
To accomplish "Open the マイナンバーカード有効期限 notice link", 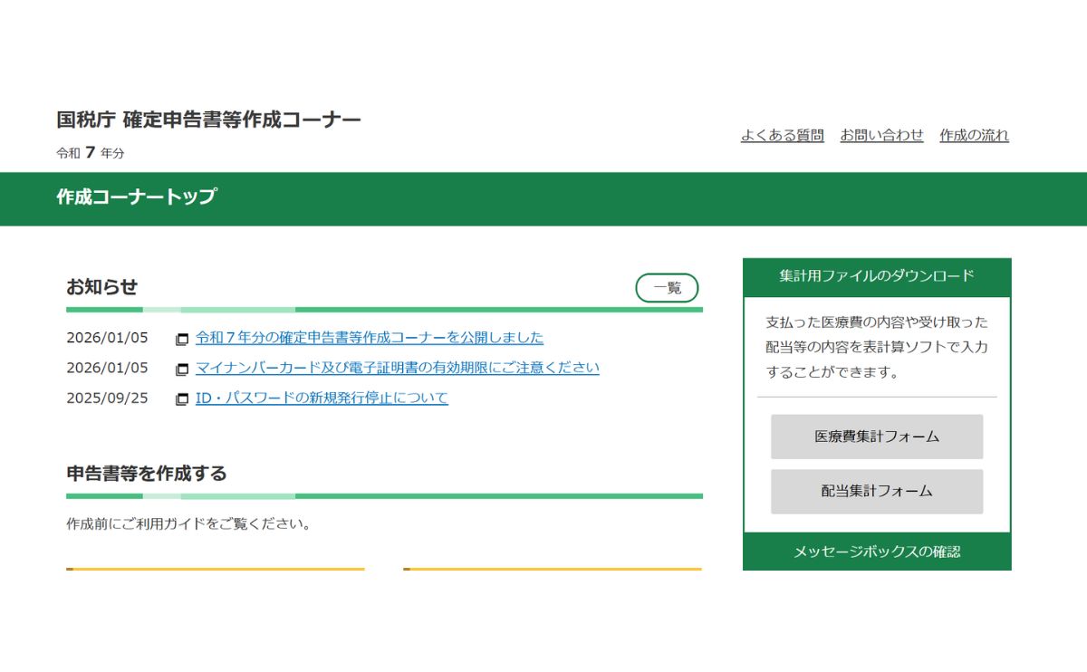I will coord(396,368).
